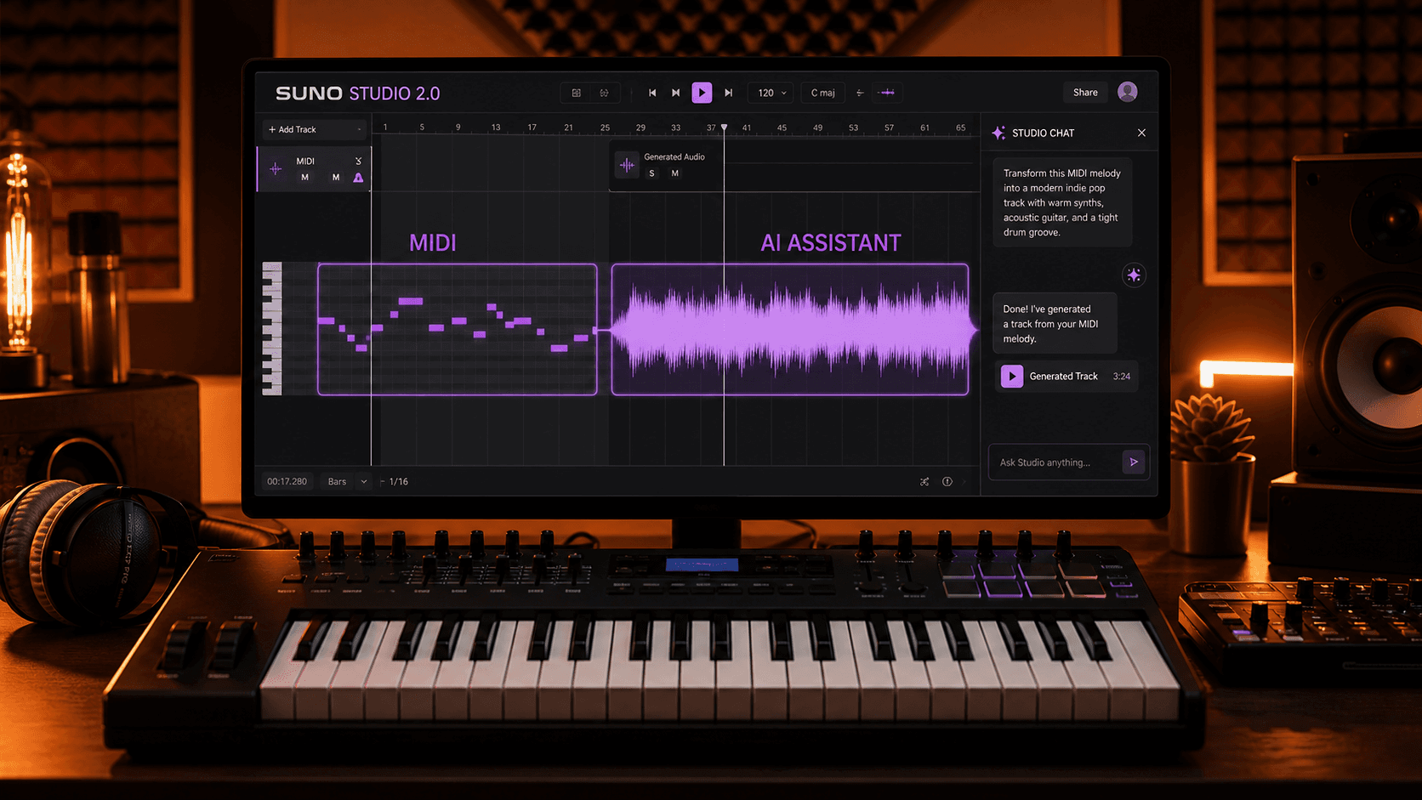This screenshot has width=1422, height=800.
Task: Select the purple MIDI note clip
Action: pos(458,329)
